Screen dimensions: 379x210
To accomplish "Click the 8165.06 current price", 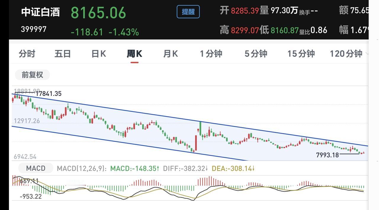I will tap(98, 13).
